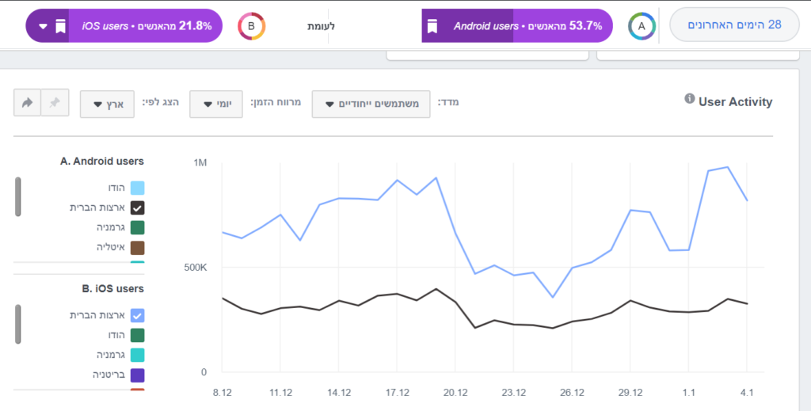This screenshot has width=811, height=411.
Task: Select the Android users segment pill
Action: click(517, 26)
